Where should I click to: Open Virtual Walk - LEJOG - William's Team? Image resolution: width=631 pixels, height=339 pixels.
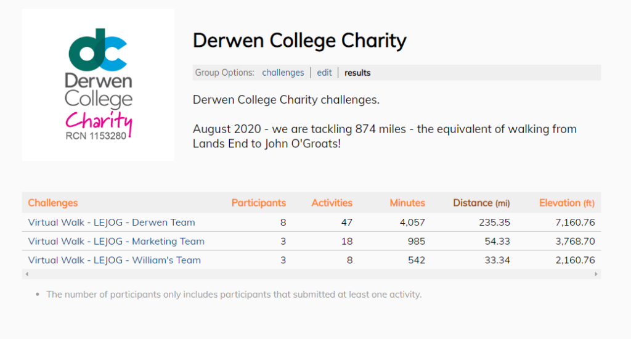pos(114,260)
